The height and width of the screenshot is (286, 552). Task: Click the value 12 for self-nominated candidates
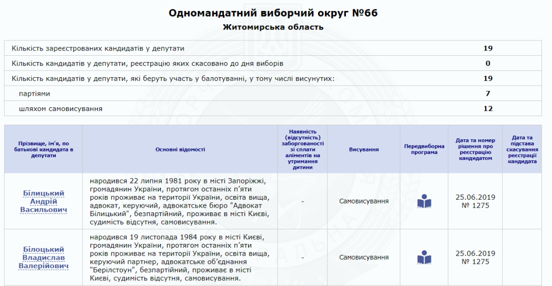point(488,109)
